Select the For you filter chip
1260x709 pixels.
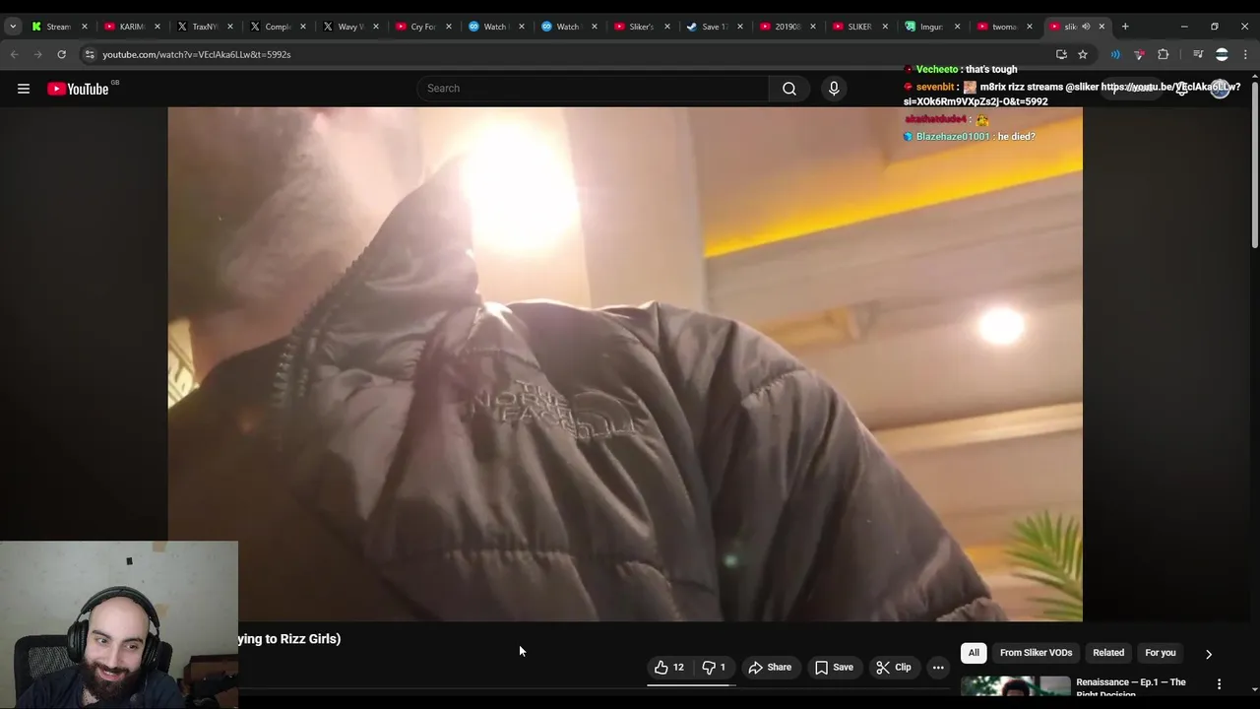[1161, 652]
